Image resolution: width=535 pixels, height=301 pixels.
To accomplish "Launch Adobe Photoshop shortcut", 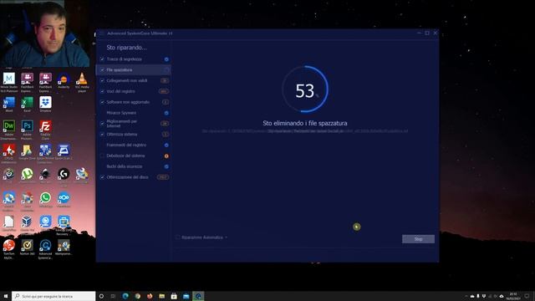I will pyautogui.click(x=27, y=130).
